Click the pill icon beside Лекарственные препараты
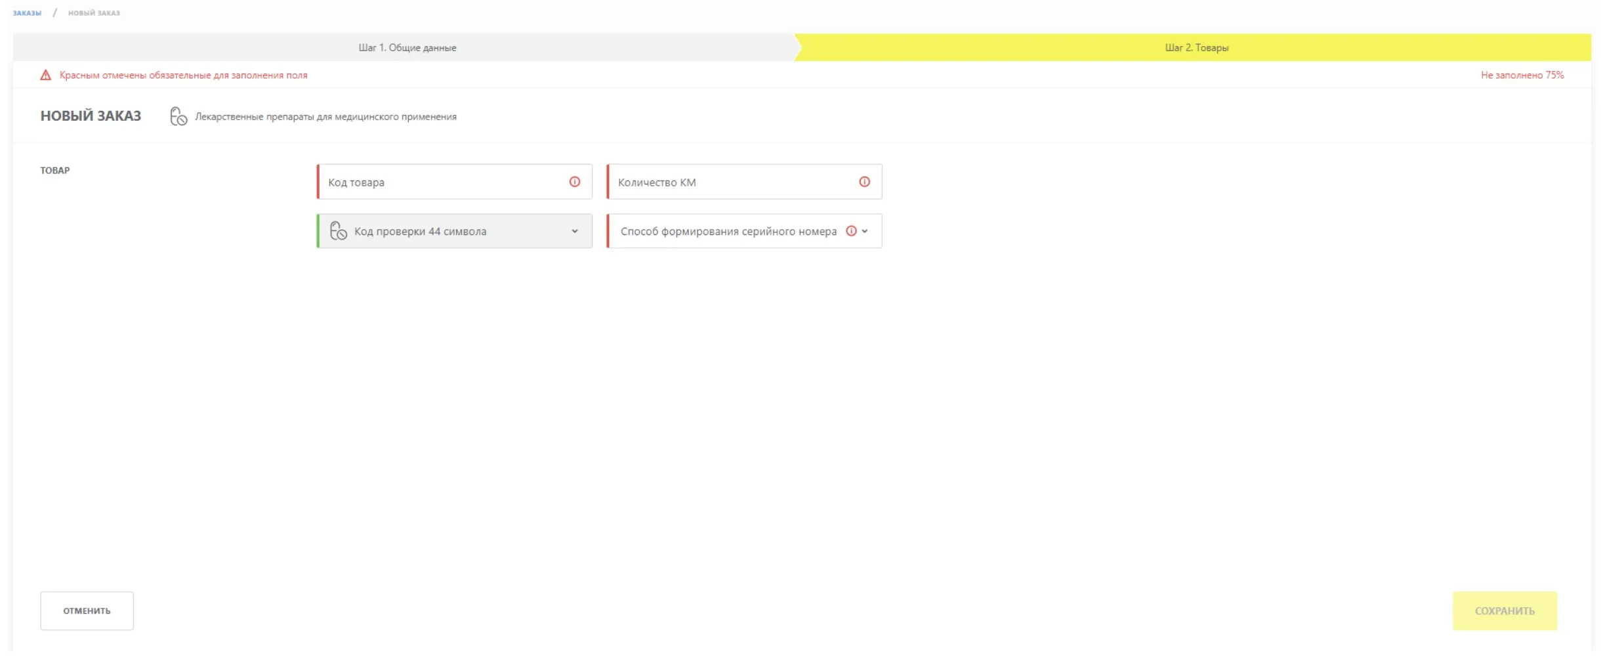 click(x=178, y=116)
